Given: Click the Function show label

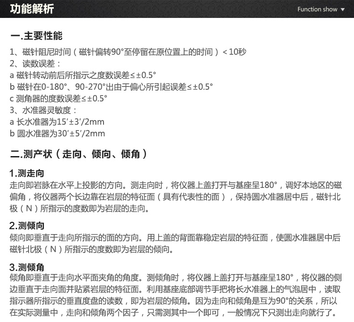Looking at the screenshot, I should click(317, 9).
